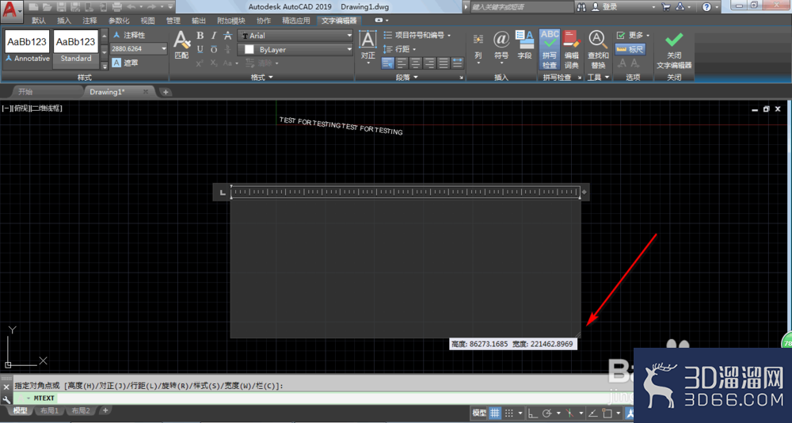
Task: Toggle Bold formatting button
Action: (x=200, y=36)
